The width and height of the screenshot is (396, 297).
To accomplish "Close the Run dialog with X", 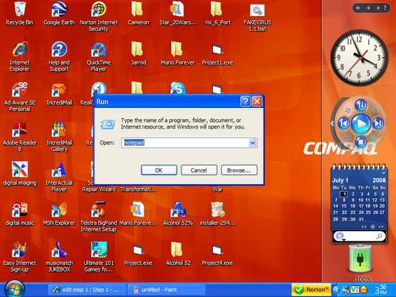I will [x=257, y=102].
